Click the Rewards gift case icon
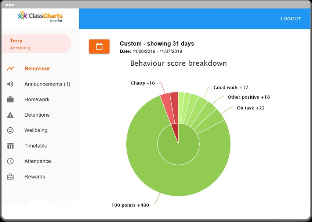The height and width of the screenshot is (222, 312). click(x=10, y=176)
